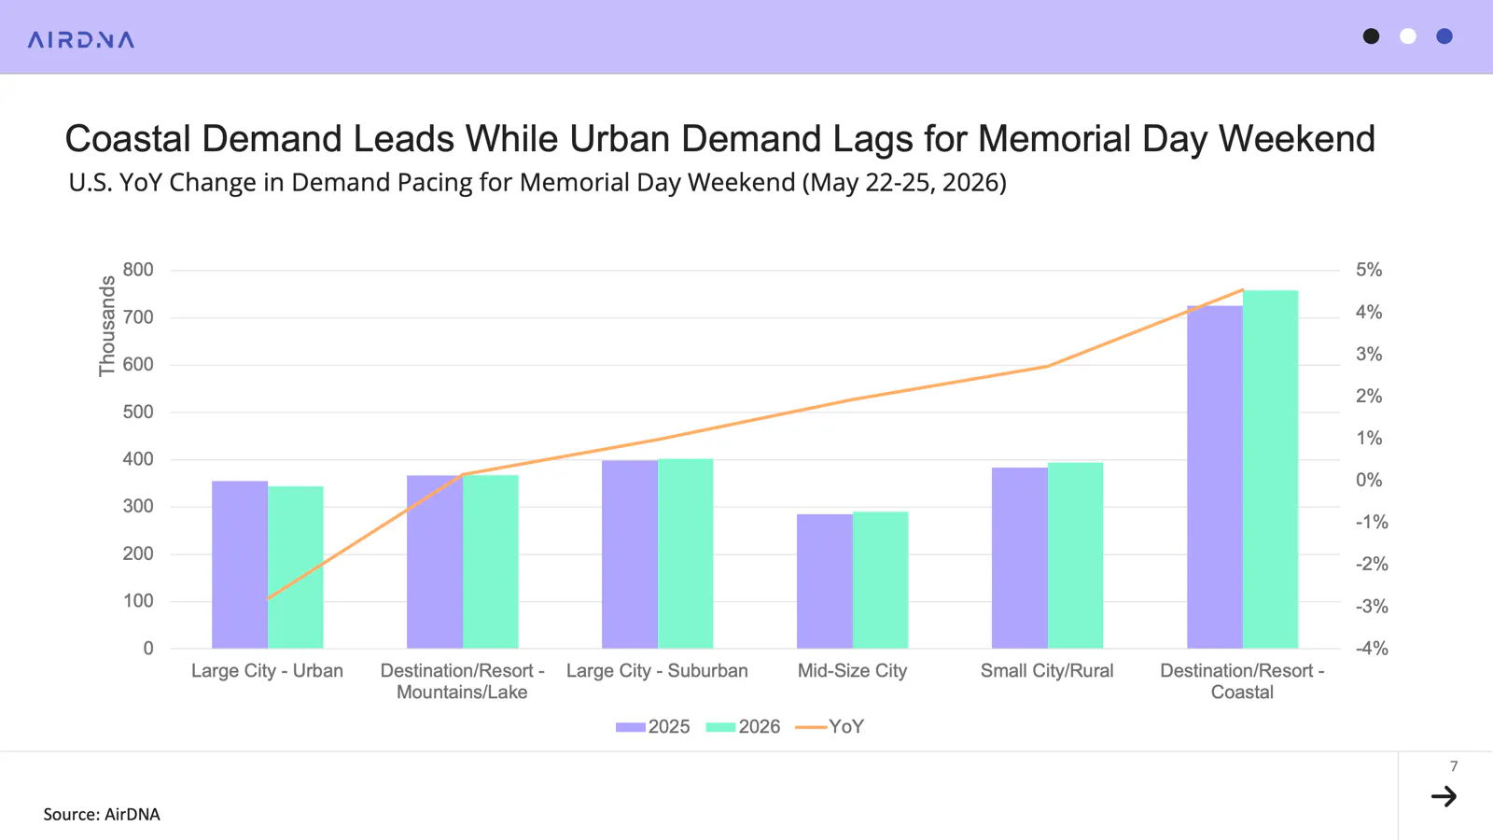Click the AirDNA logo in the header

coord(81,39)
